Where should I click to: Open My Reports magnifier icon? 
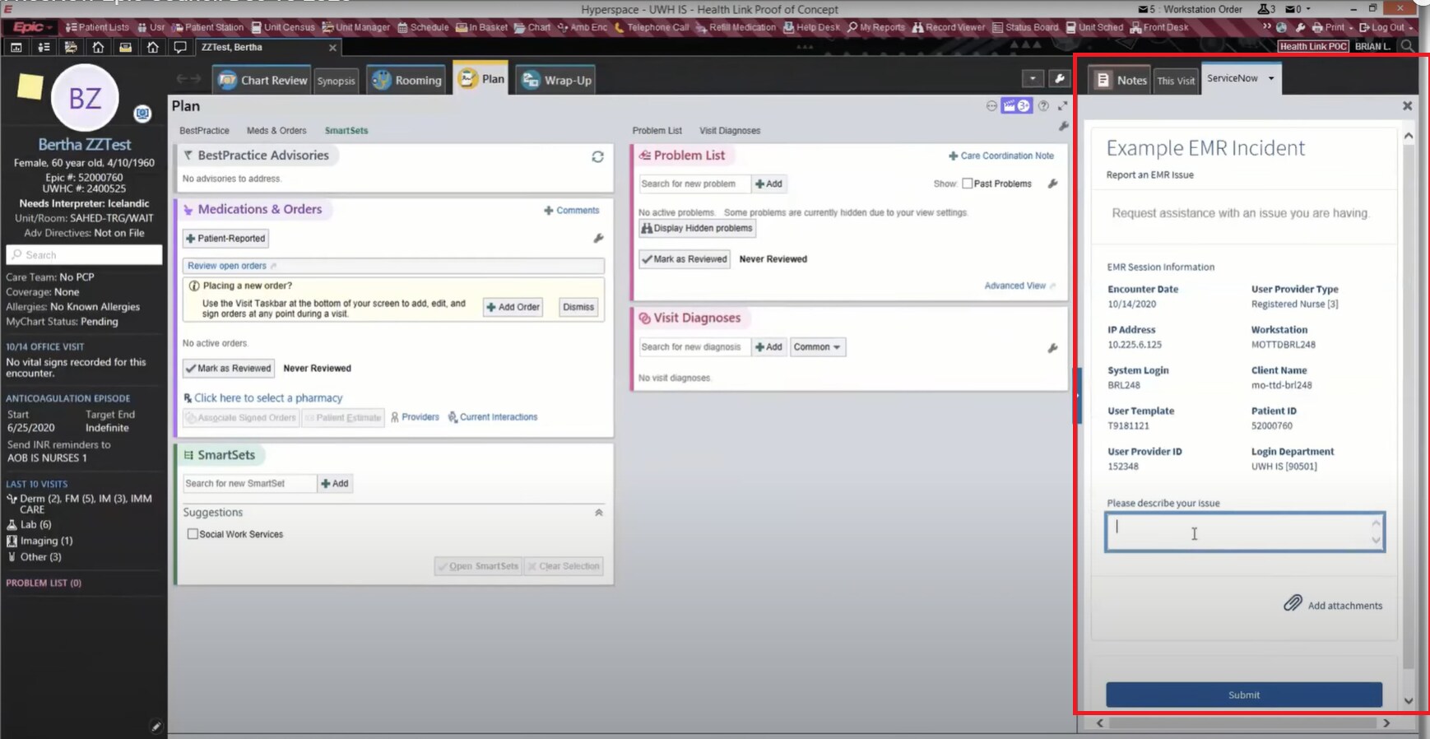tap(875, 27)
